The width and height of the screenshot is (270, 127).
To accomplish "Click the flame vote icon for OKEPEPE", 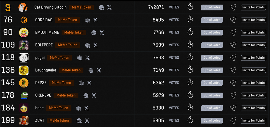I will coord(190,95).
